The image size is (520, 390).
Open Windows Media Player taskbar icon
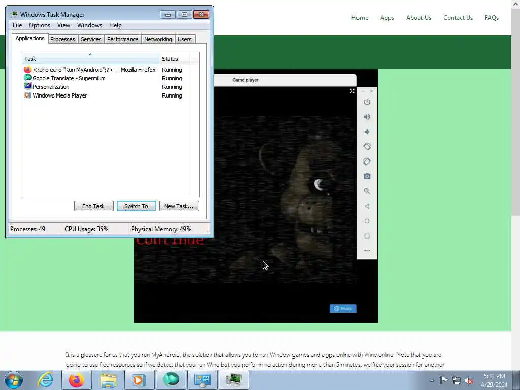(139, 380)
